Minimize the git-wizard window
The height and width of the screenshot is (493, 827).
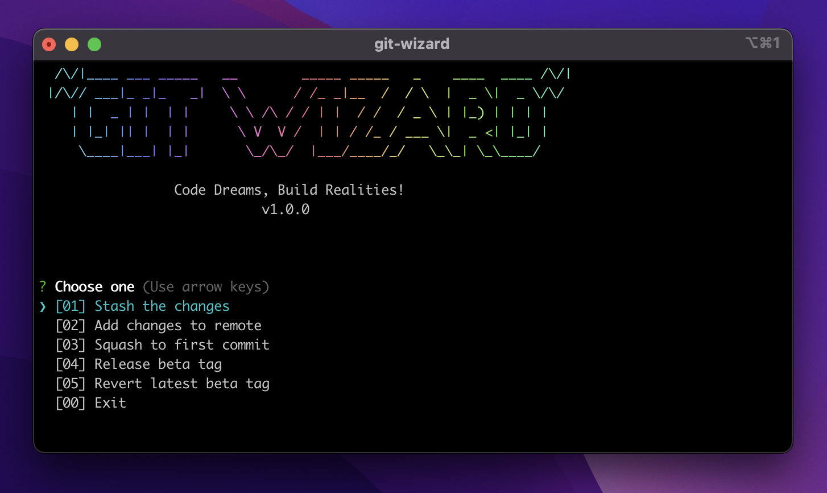(72, 44)
